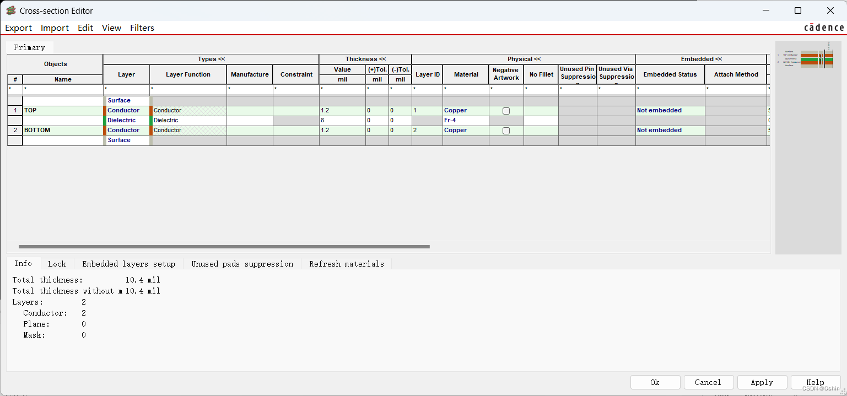Screen dimensions: 847x396
Task: Open the Export menu
Action: coord(19,28)
